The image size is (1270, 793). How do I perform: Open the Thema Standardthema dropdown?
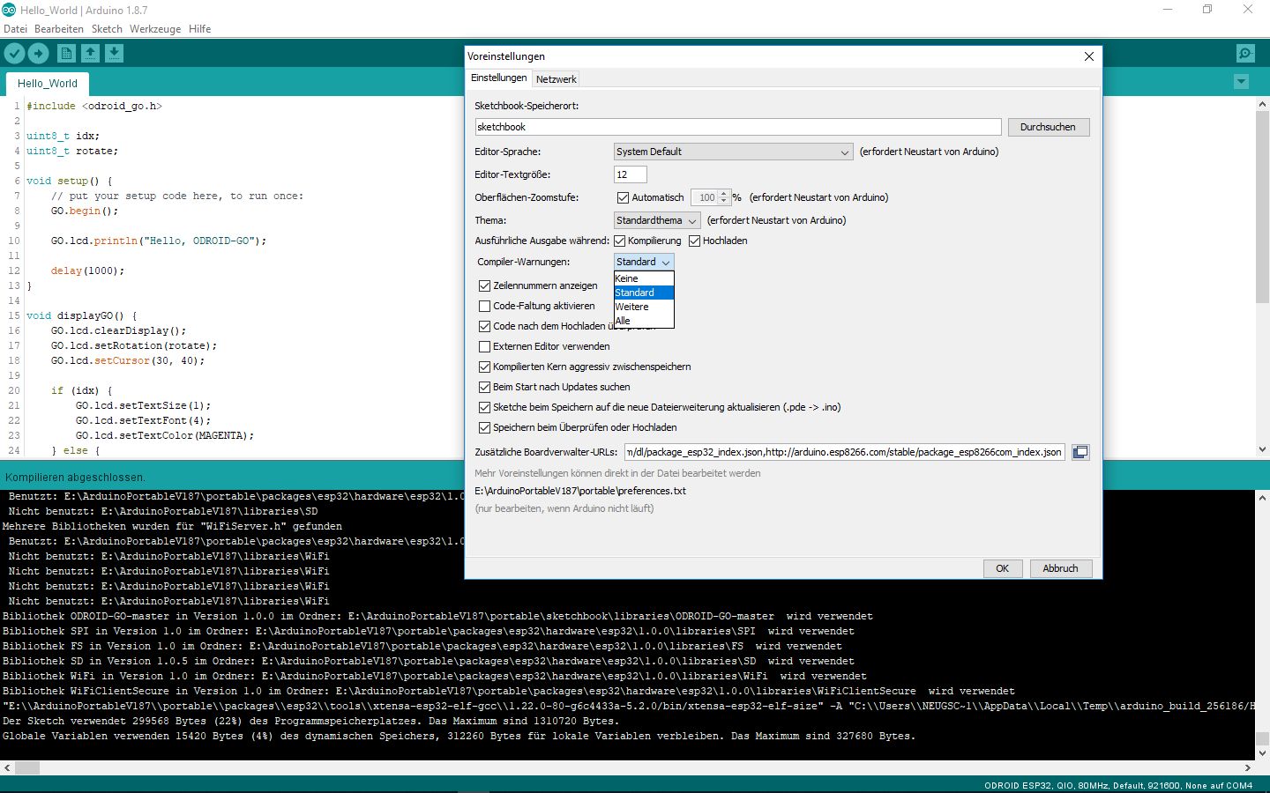657,220
